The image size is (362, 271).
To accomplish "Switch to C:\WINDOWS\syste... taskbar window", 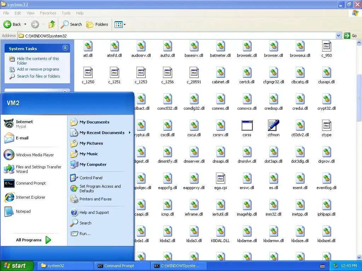I will (179, 266).
